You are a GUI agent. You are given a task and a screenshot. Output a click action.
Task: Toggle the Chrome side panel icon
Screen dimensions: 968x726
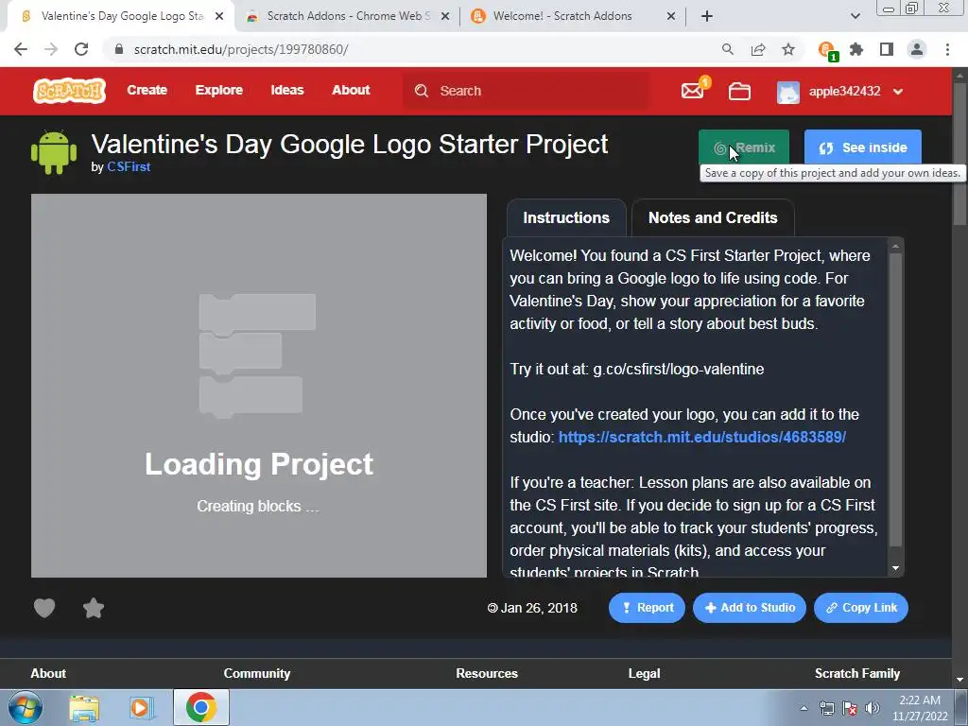pyautogui.click(x=887, y=49)
